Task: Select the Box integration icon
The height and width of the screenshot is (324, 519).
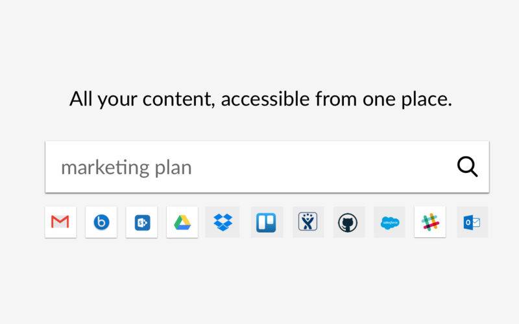Action: [x=101, y=222]
